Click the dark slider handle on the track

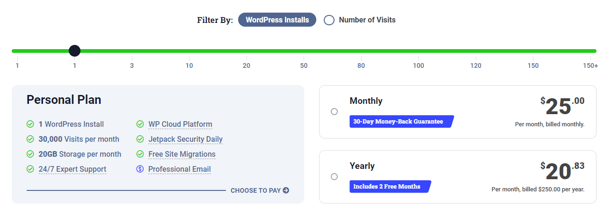74,51
